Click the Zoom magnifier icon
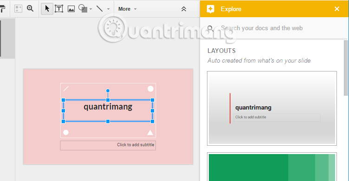349x181 pixels. (30, 9)
